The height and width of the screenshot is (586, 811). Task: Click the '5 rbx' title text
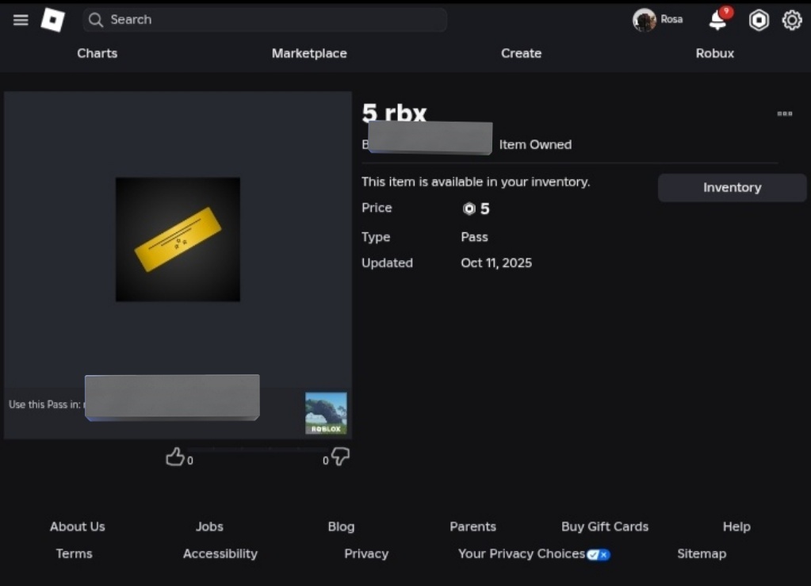tap(394, 113)
